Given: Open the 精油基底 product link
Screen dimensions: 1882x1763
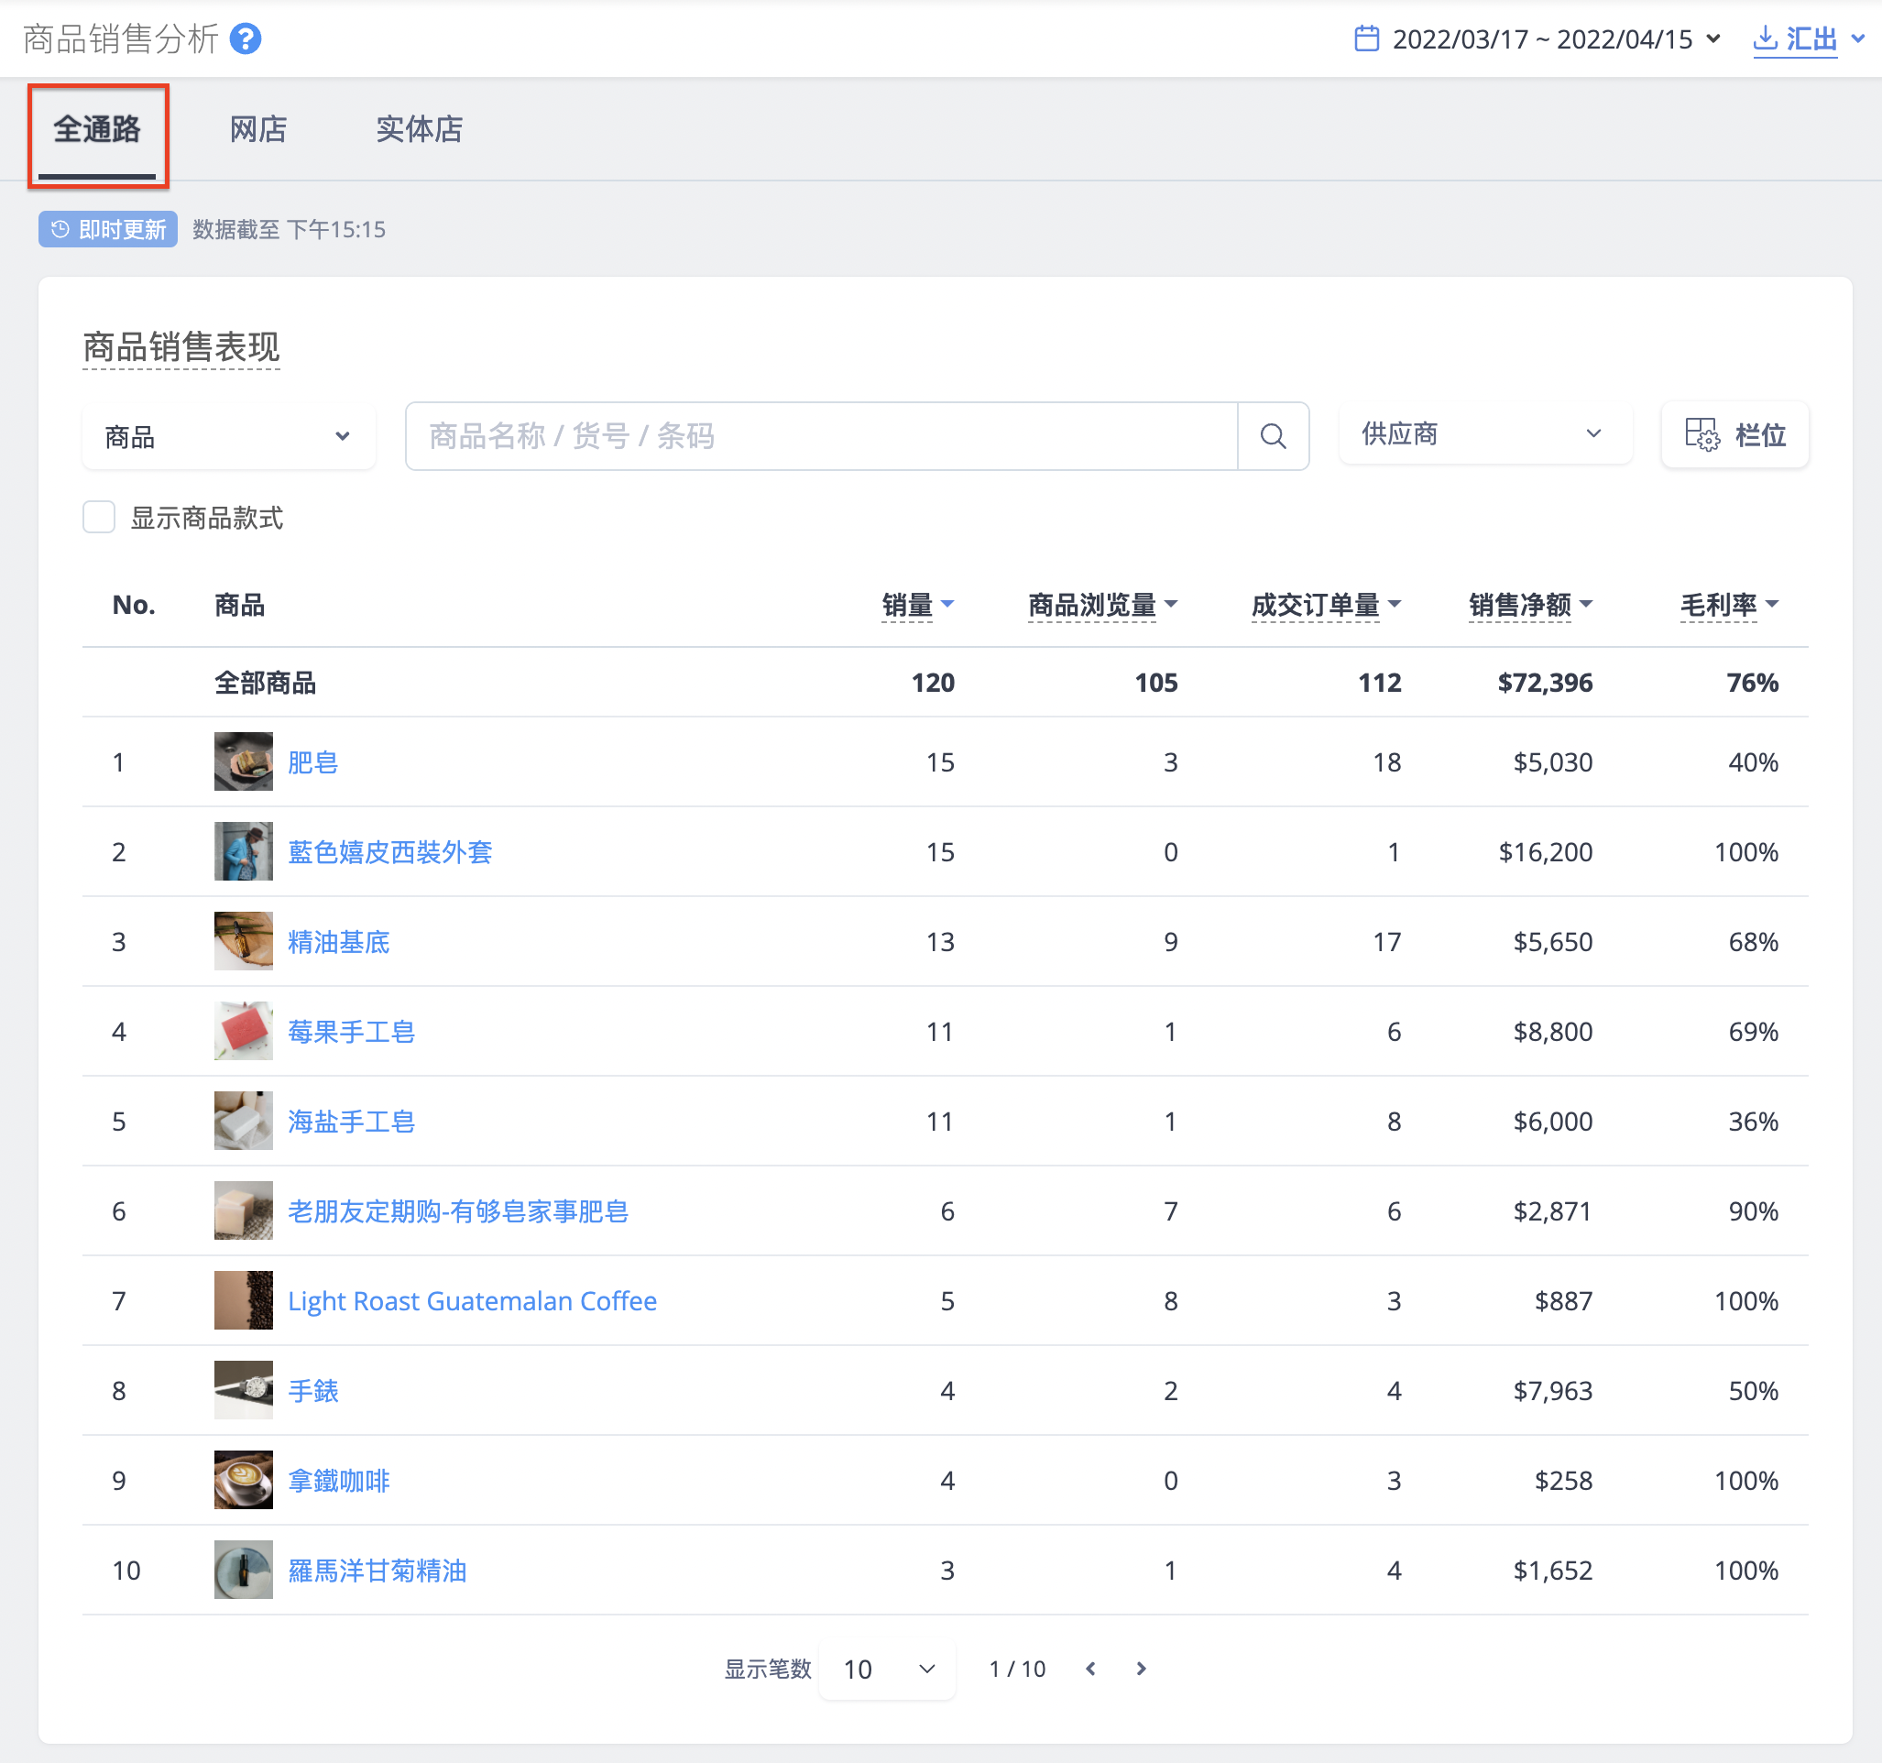Looking at the screenshot, I should (338, 942).
